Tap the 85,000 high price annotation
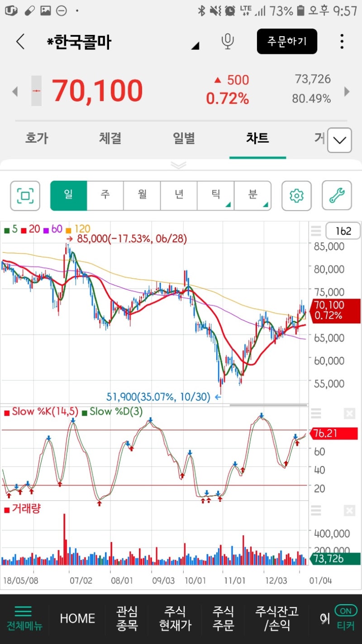362x644 pixels. (x=126, y=239)
